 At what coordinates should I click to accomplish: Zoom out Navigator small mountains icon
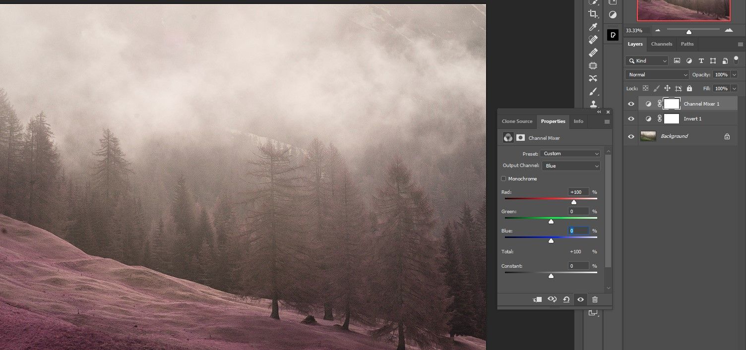[658, 31]
